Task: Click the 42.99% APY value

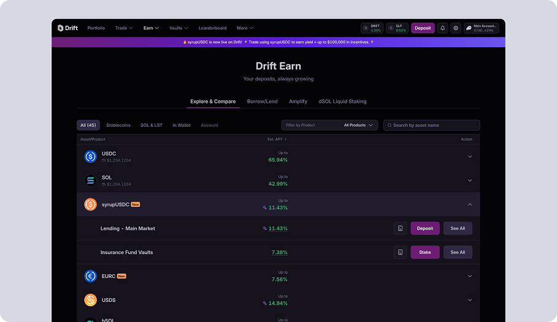Action: pyautogui.click(x=278, y=184)
